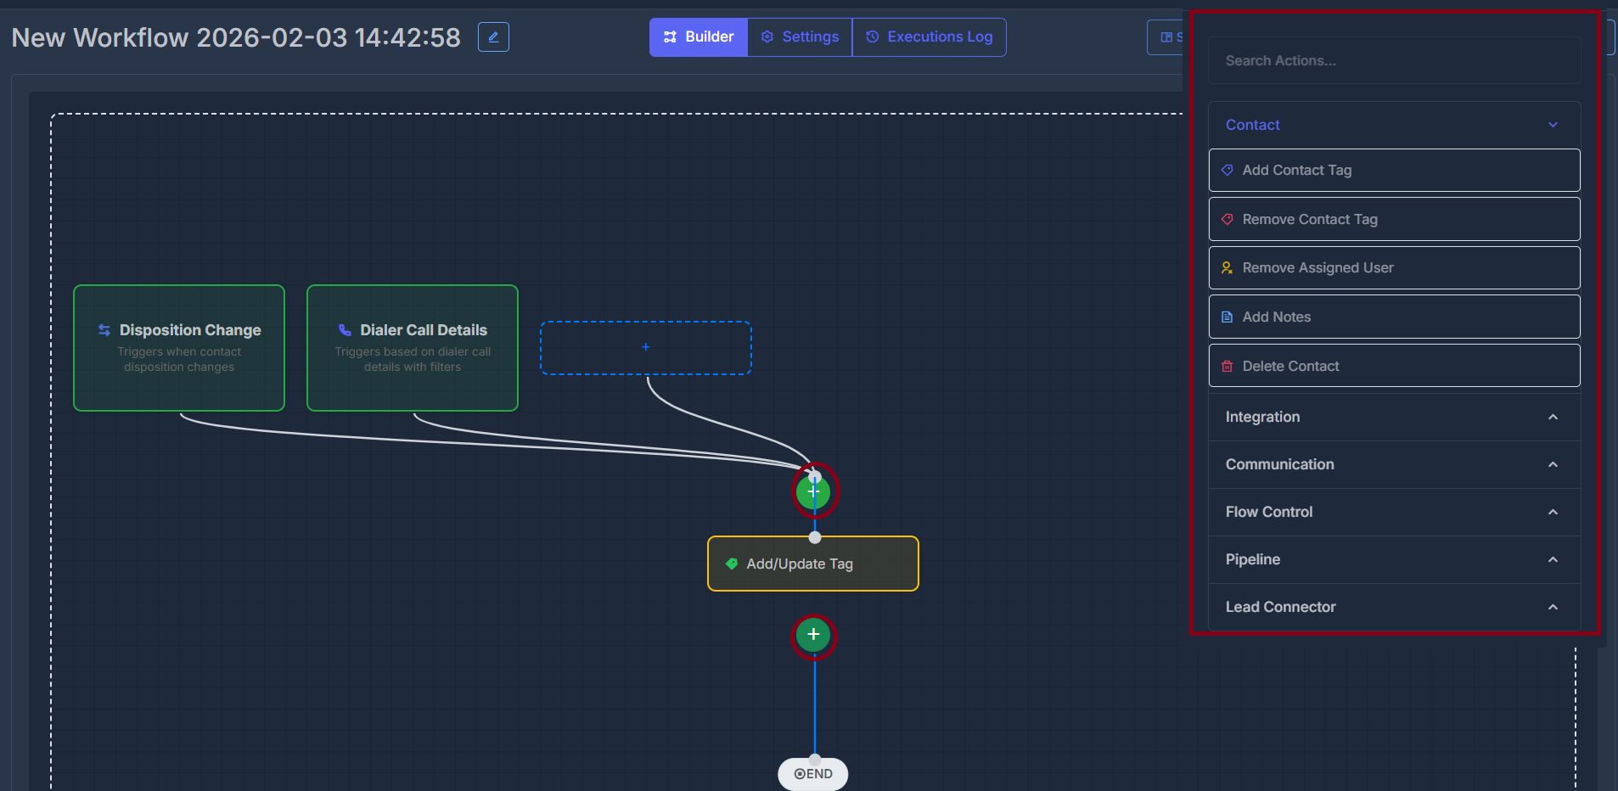The height and width of the screenshot is (791, 1618).
Task: Switch to the Settings tab
Action: pos(799,36)
